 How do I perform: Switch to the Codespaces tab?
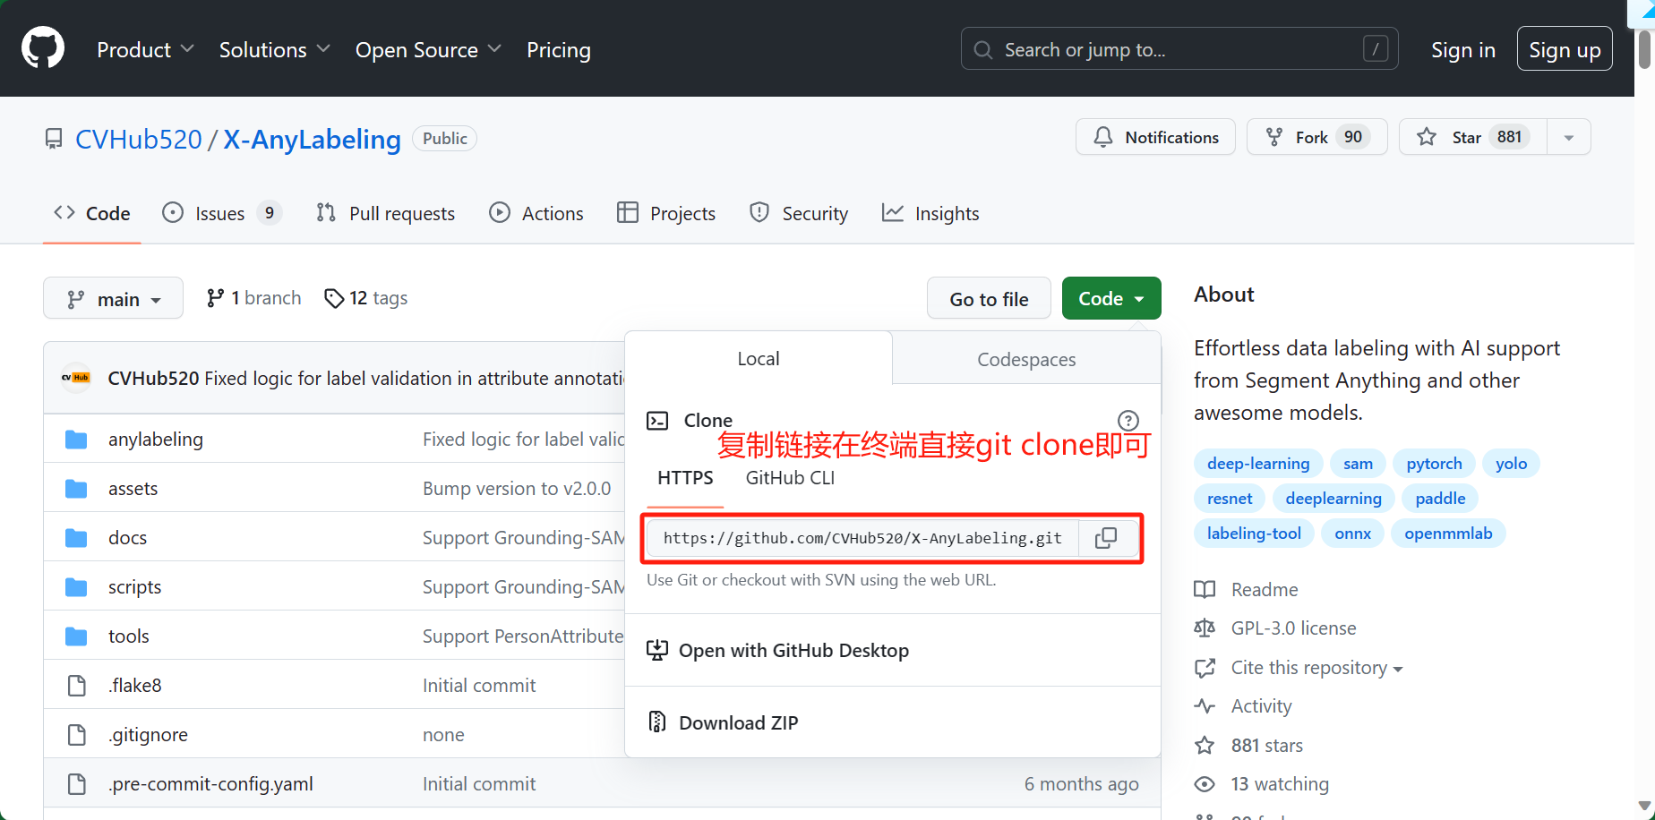1026,358
